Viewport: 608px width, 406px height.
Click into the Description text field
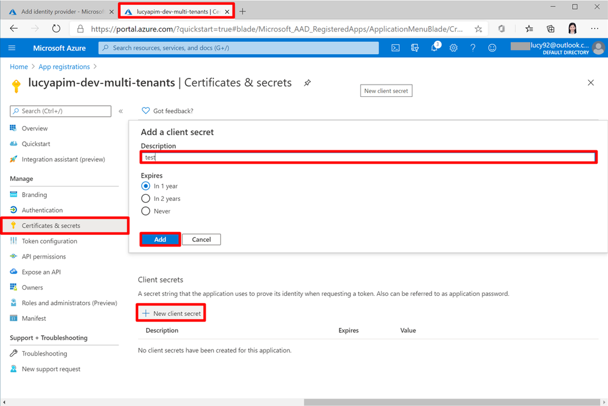(368, 157)
